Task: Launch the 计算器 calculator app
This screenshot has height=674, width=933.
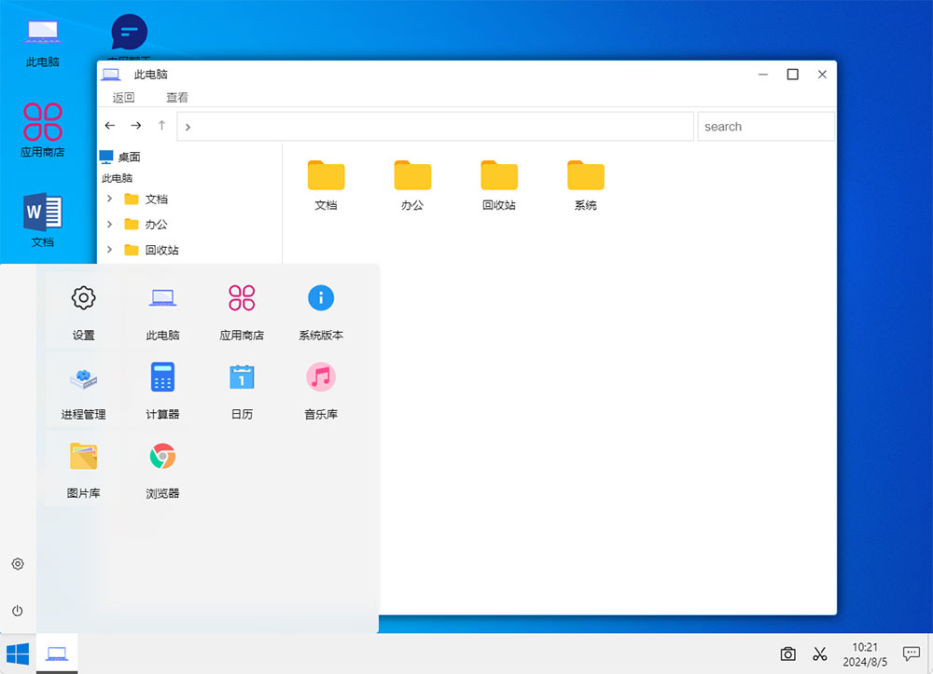Action: (162, 391)
